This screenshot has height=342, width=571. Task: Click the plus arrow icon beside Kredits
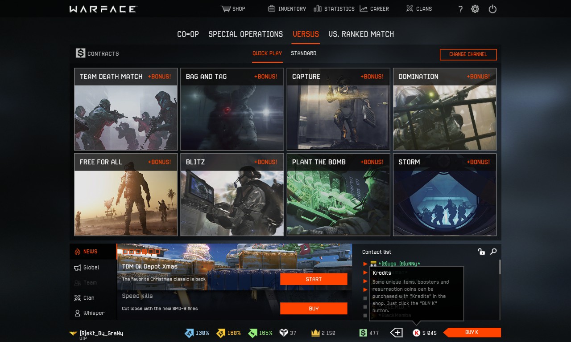point(396,333)
